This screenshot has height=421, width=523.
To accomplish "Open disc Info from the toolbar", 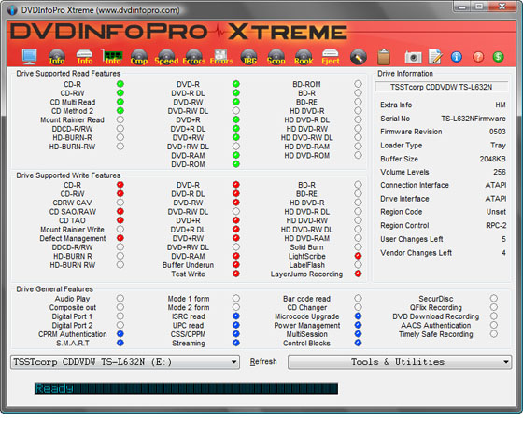I will coord(57,57).
